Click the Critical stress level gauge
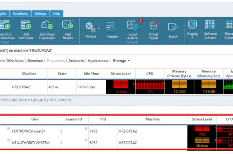233x154 pixels. 120,87
